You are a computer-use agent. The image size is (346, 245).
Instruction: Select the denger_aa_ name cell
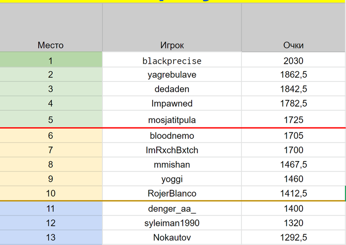click(x=172, y=208)
